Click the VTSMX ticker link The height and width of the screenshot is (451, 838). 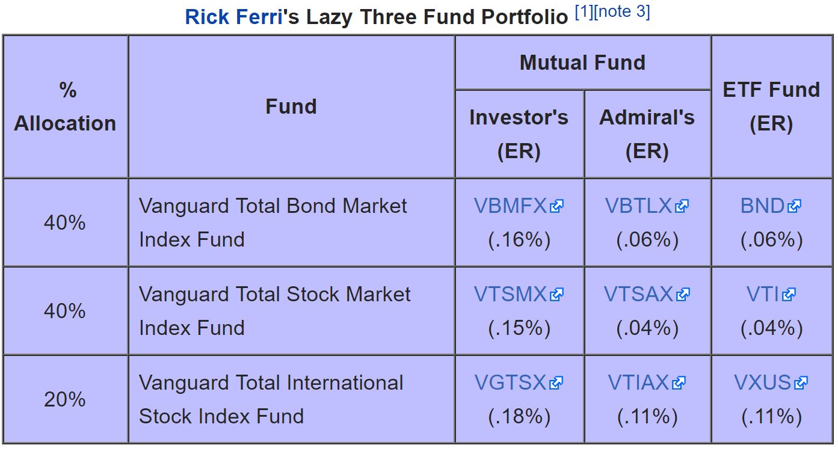coord(510,295)
